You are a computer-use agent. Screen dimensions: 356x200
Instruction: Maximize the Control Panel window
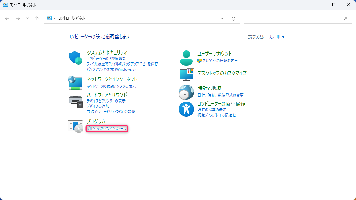[x=334, y=5]
